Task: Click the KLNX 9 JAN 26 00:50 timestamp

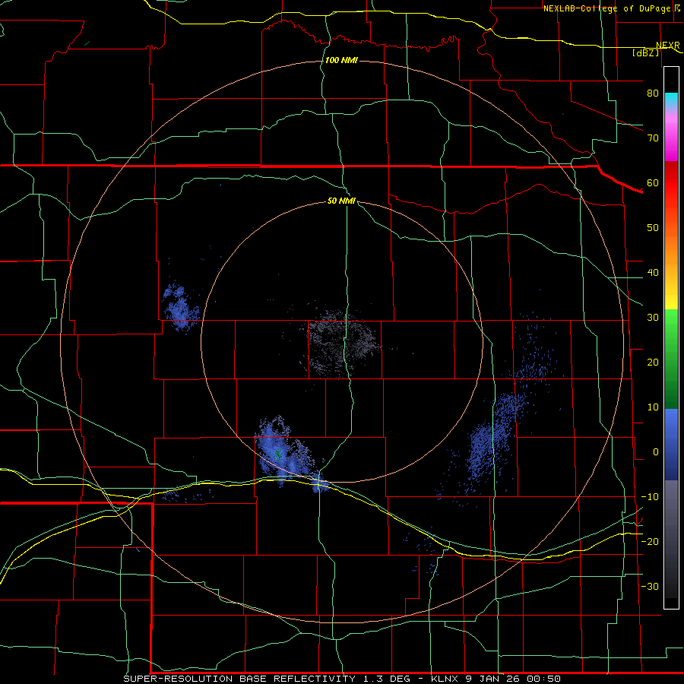Action: click(496, 679)
